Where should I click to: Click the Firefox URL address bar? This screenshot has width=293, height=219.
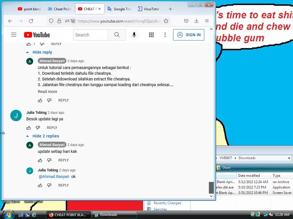pyautogui.click(x=119, y=21)
